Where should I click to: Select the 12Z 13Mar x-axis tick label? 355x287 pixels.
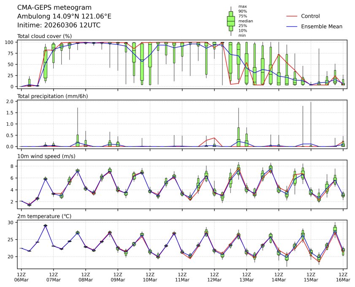tap(247, 277)
